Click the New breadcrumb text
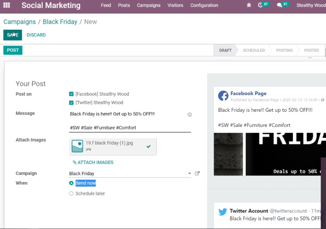Screen dimensions: 326x229 click(x=90, y=22)
